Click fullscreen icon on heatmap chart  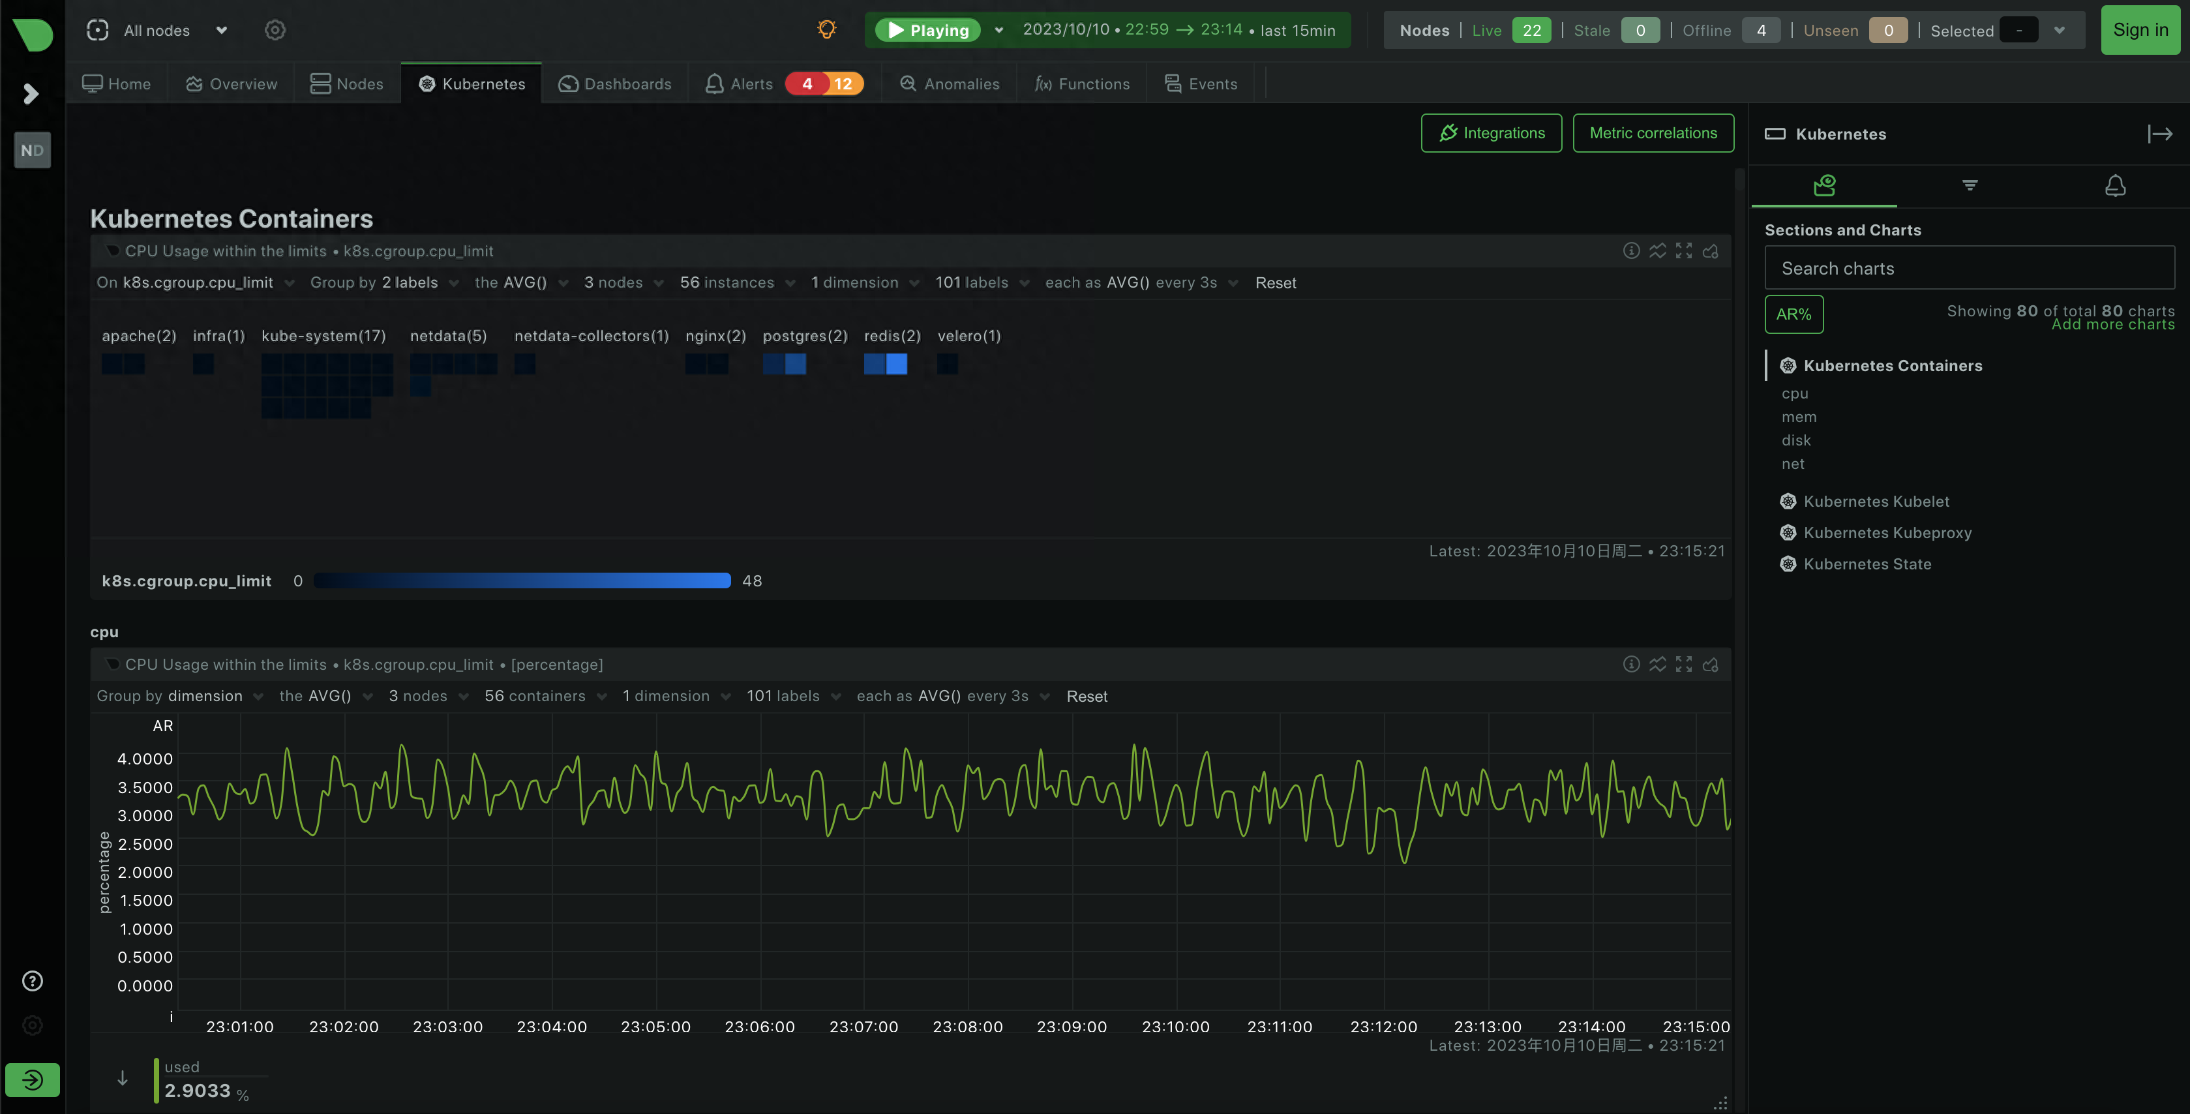click(x=1683, y=251)
